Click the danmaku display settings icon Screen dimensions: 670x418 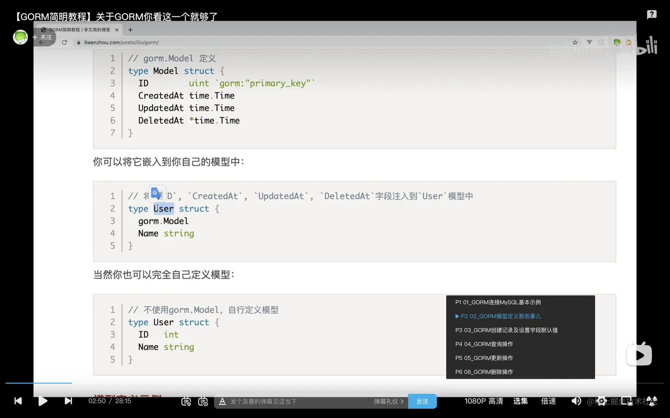click(x=203, y=401)
